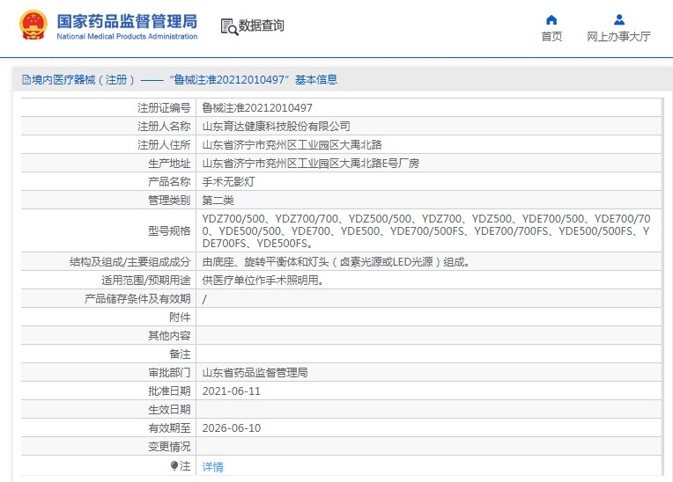Click the 网上办事大厅 person icon

click(x=619, y=19)
